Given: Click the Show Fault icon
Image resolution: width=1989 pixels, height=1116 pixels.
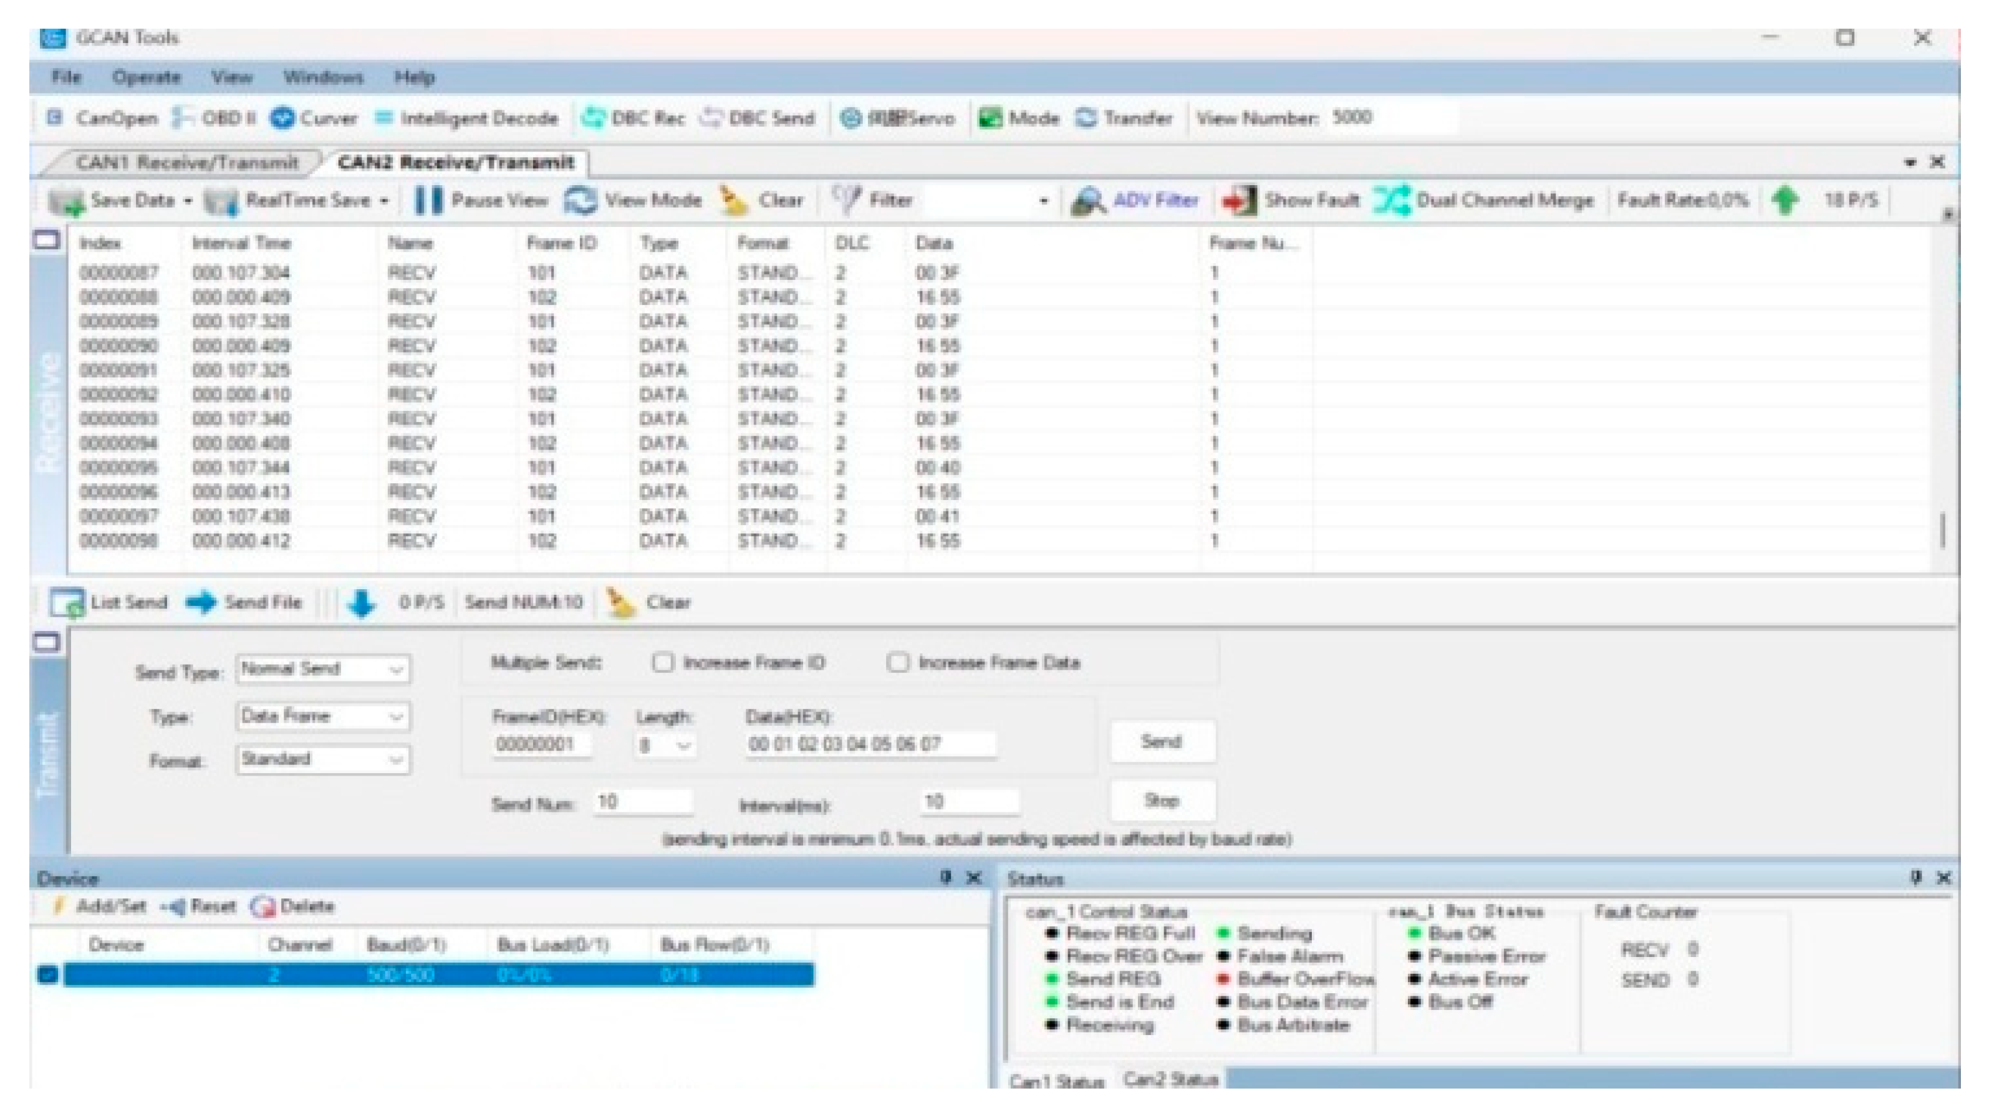Looking at the screenshot, I should 1238,201.
